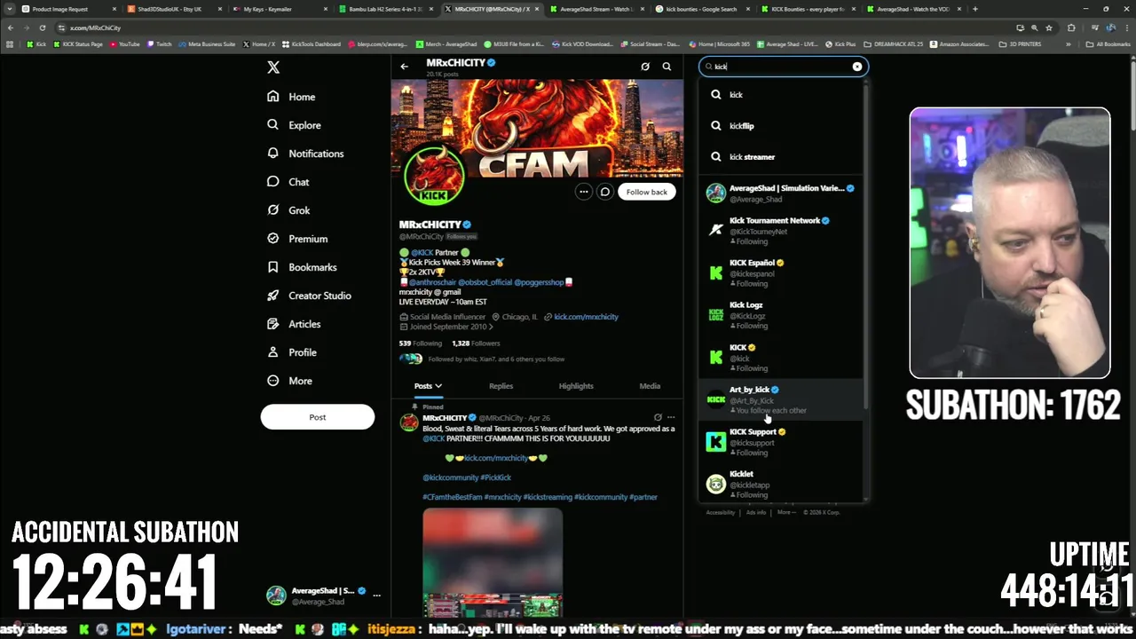Screen dimensions: 1136x639
Task: Open Bookmarks from the sidebar
Action: (x=301, y=267)
